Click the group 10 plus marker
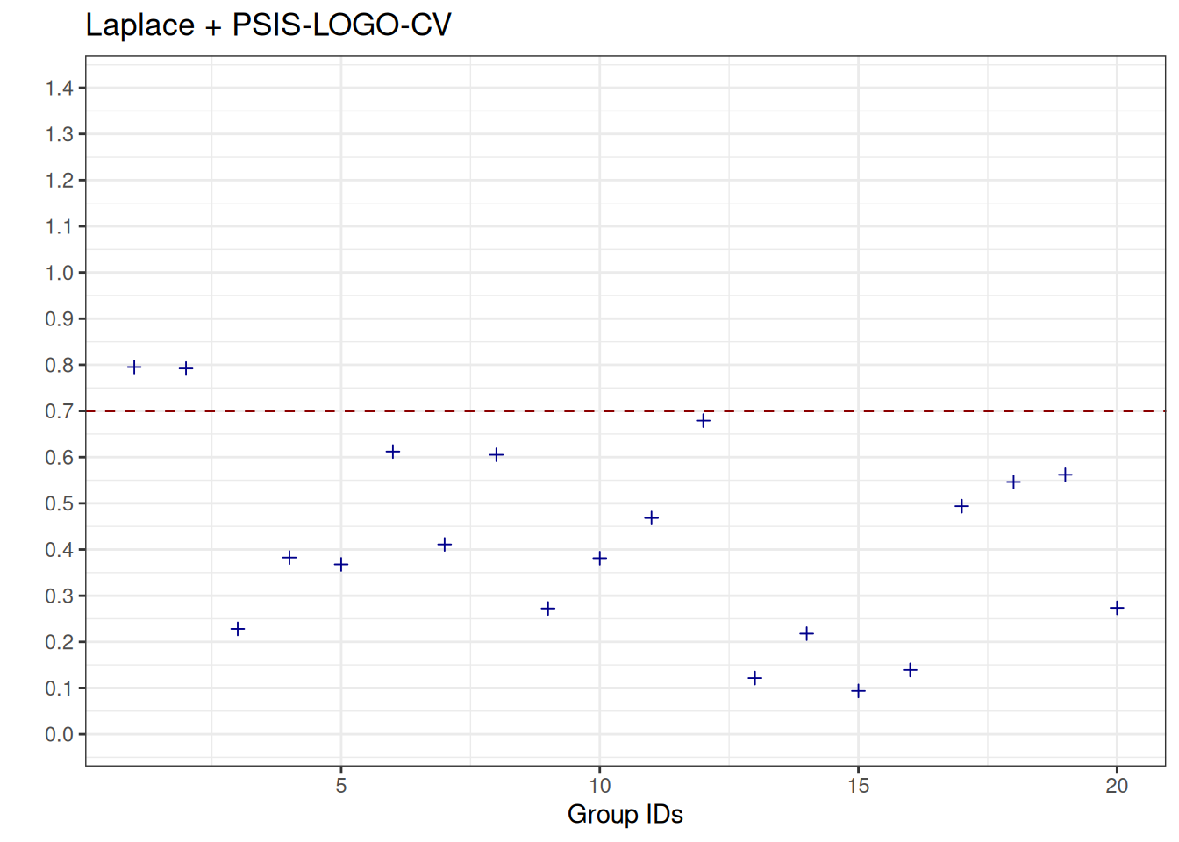The image size is (1179, 842). tap(600, 558)
